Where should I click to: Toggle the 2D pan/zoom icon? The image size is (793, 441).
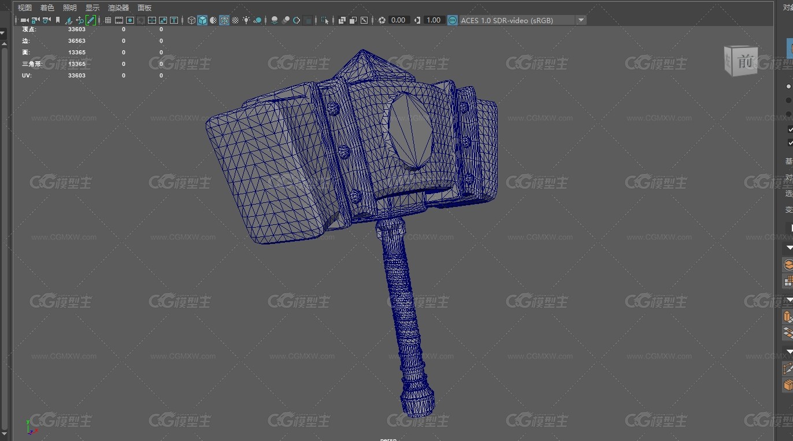pos(80,20)
